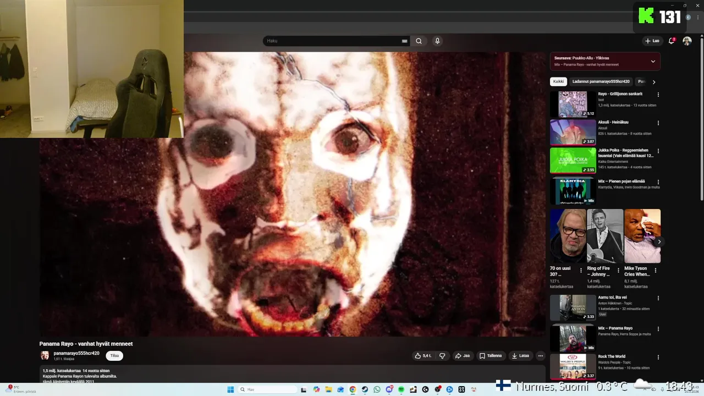Save the video with Tallenna
This screenshot has height=396, width=704.
(491, 356)
